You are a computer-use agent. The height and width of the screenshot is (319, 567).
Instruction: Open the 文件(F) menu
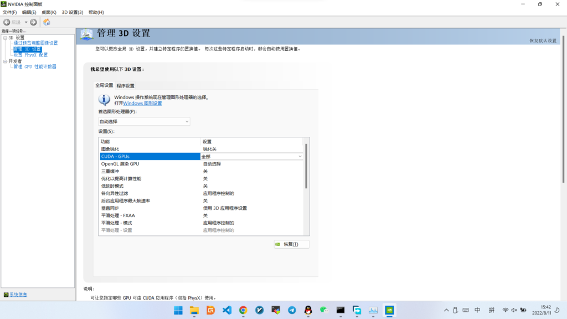(9, 12)
